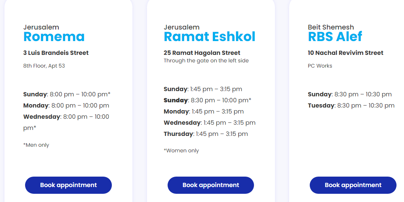404x202 pixels.
Task: Select the 25 Ramat Hagolan Street address
Action: pos(202,53)
